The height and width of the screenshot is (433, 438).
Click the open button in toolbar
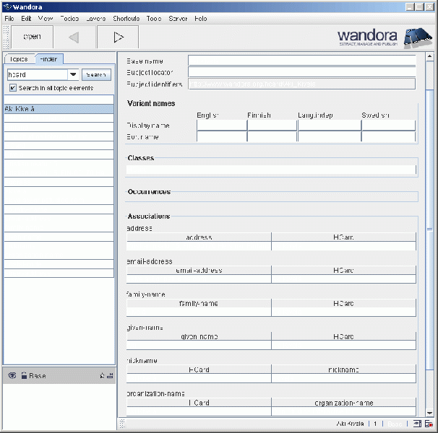click(x=32, y=36)
